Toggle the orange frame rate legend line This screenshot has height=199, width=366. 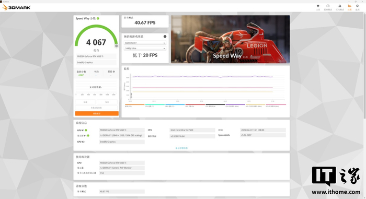click(135, 105)
